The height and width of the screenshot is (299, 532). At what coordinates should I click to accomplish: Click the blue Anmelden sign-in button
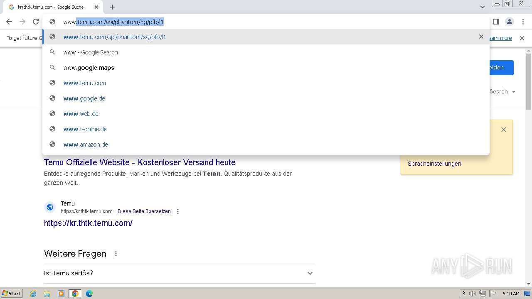pyautogui.click(x=501, y=68)
